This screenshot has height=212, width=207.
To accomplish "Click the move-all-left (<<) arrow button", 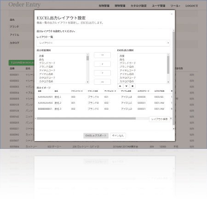I will (x=102, y=82).
